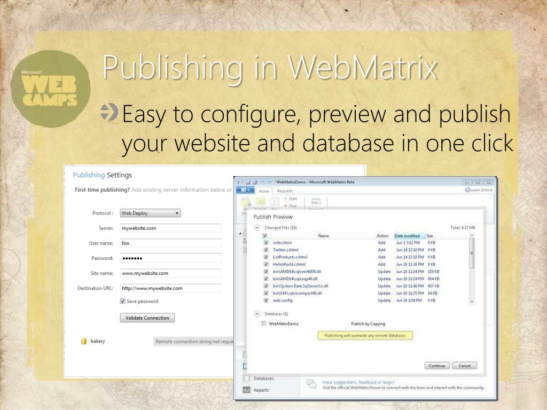Click the Password input field
547x410 pixels.
tap(170, 258)
